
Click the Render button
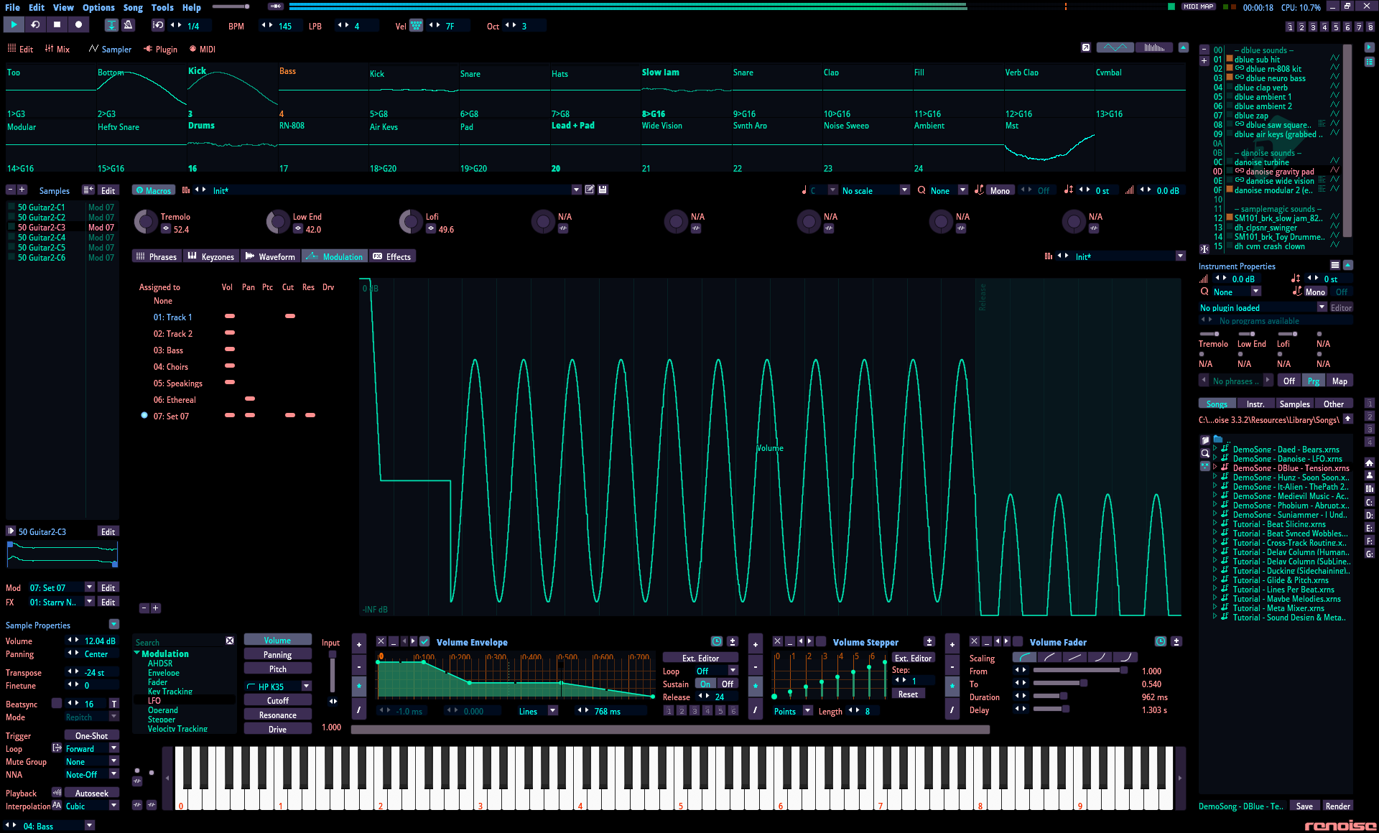click(x=1337, y=806)
